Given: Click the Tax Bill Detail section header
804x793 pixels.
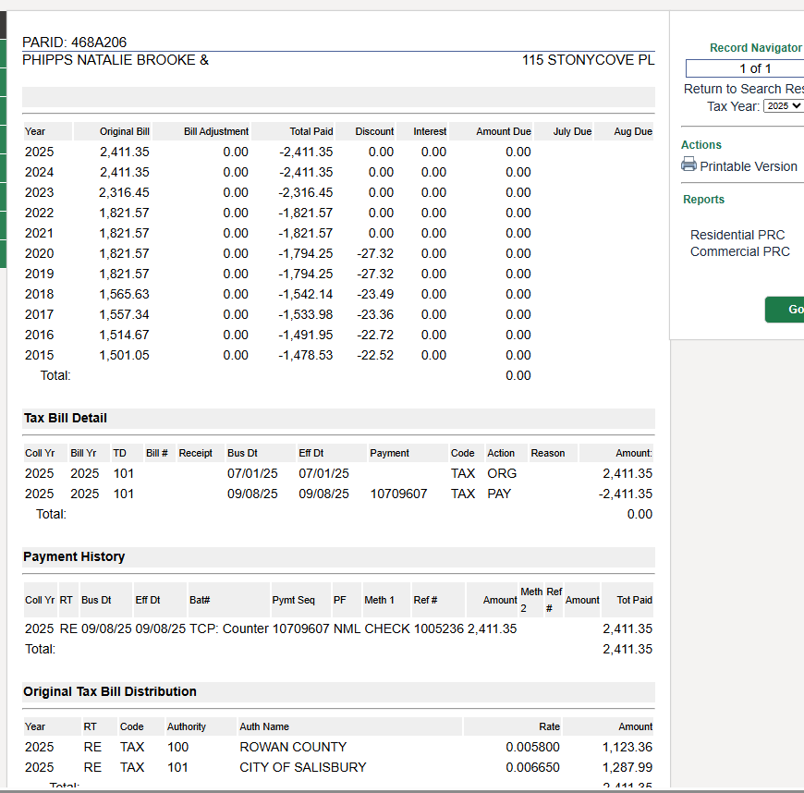Looking at the screenshot, I should tap(65, 418).
